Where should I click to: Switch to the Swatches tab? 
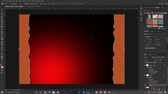point(149,8)
